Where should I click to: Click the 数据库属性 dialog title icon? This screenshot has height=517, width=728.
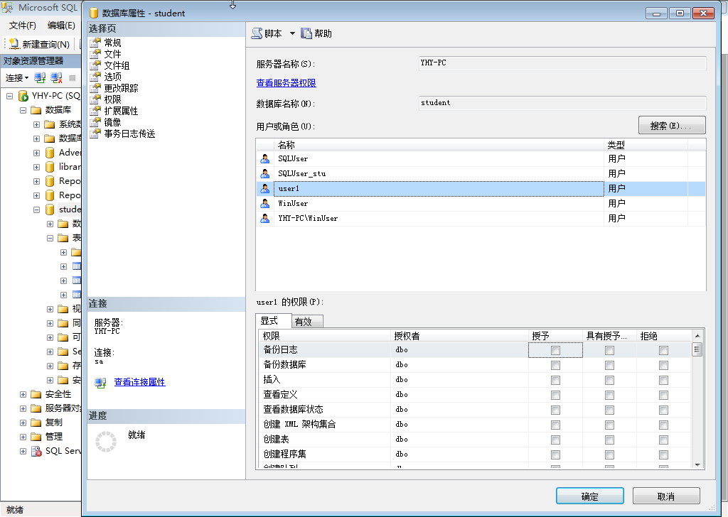click(x=94, y=13)
